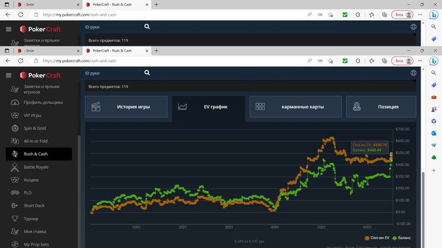Image resolution: width=442 pixels, height=248 pixels.
Task: Open the hamburger menu beside PokerCraft logo
Action: 9,76
